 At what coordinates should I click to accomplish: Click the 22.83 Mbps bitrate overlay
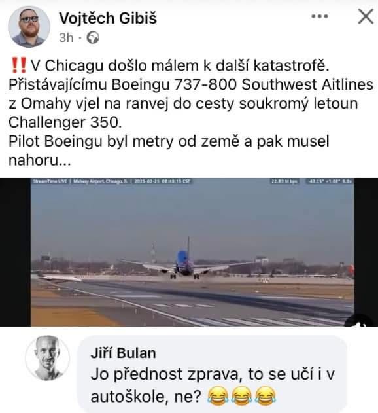pos(284,181)
